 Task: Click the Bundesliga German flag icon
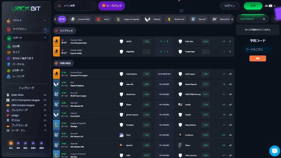point(8,126)
